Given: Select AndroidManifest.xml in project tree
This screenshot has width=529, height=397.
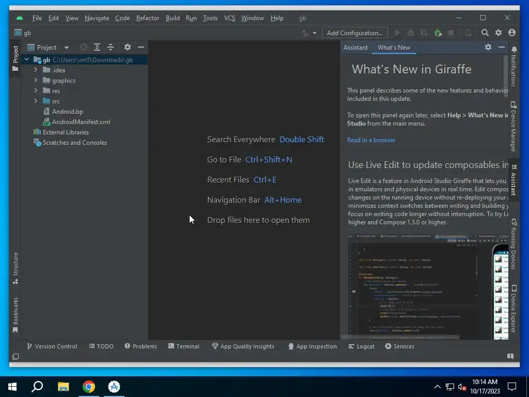Looking at the screenshot, I should click(81, 122).
